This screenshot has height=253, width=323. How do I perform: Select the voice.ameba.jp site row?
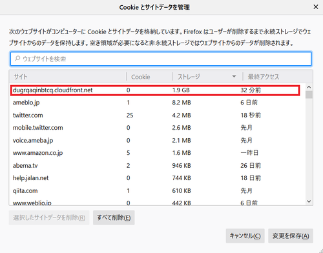point(157,141)
